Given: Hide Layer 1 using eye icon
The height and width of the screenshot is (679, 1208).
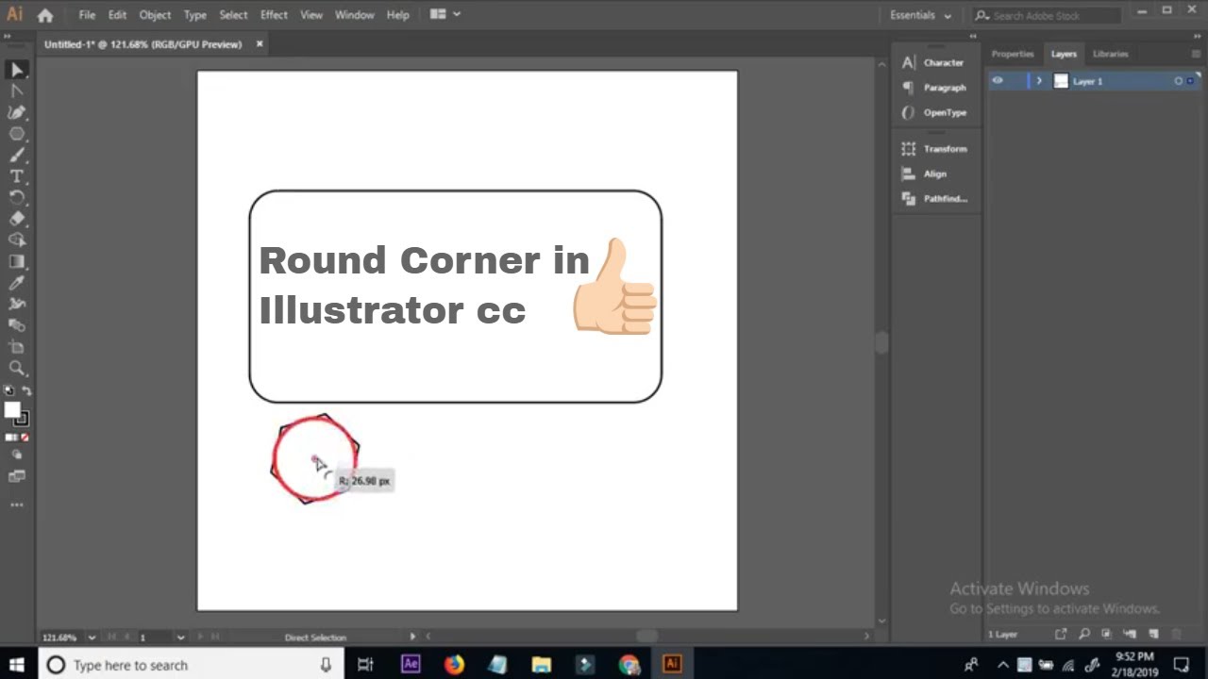Looking at the screenshot, I should (998, 81).
